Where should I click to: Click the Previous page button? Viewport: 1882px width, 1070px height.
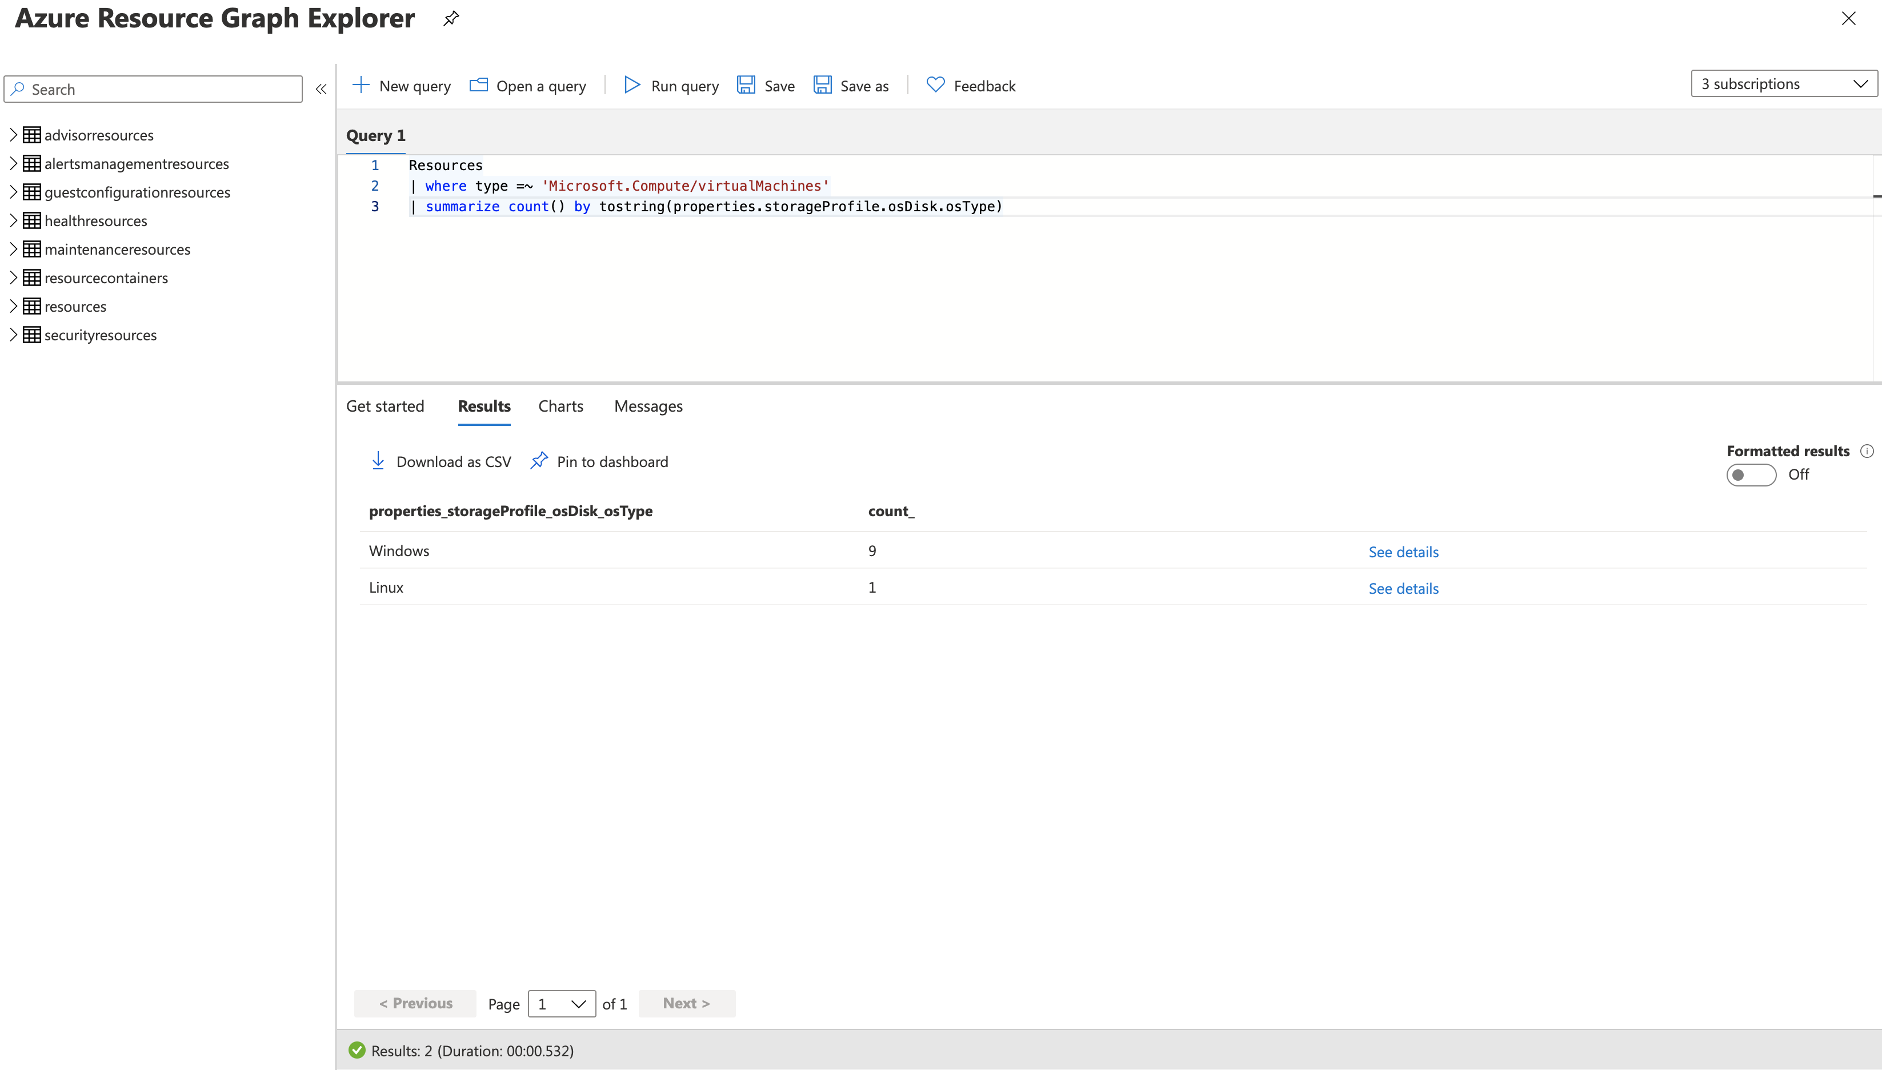(415, 1004)
